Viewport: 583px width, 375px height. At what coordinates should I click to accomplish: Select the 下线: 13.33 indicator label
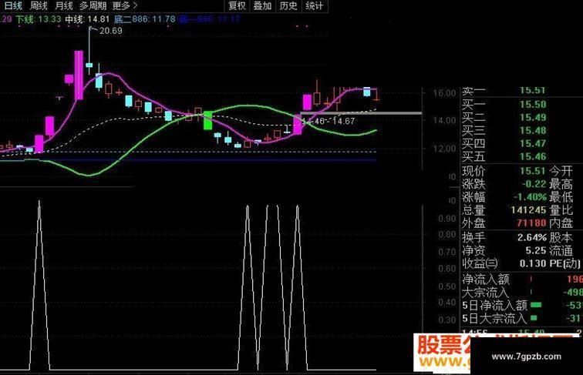(x=39, y=19)
